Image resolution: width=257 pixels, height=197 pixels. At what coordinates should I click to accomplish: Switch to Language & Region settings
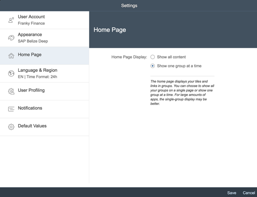(44, 73)
